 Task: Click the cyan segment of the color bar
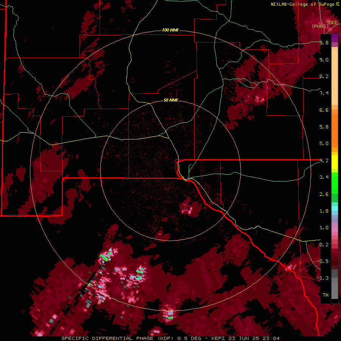[335, 208]
